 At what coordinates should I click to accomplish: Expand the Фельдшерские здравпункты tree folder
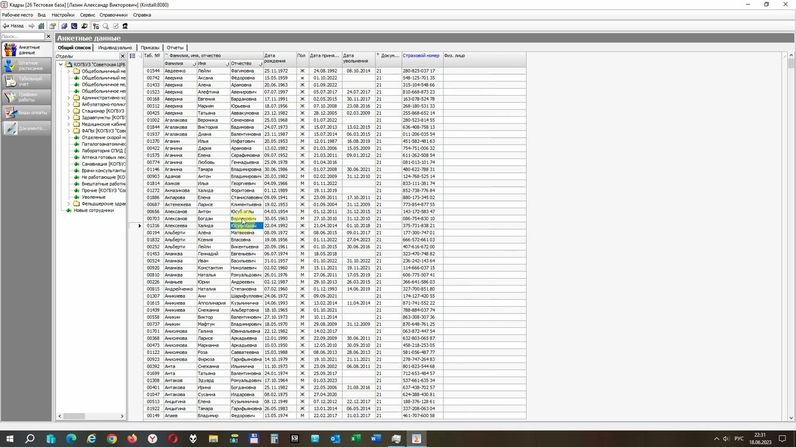69,204
